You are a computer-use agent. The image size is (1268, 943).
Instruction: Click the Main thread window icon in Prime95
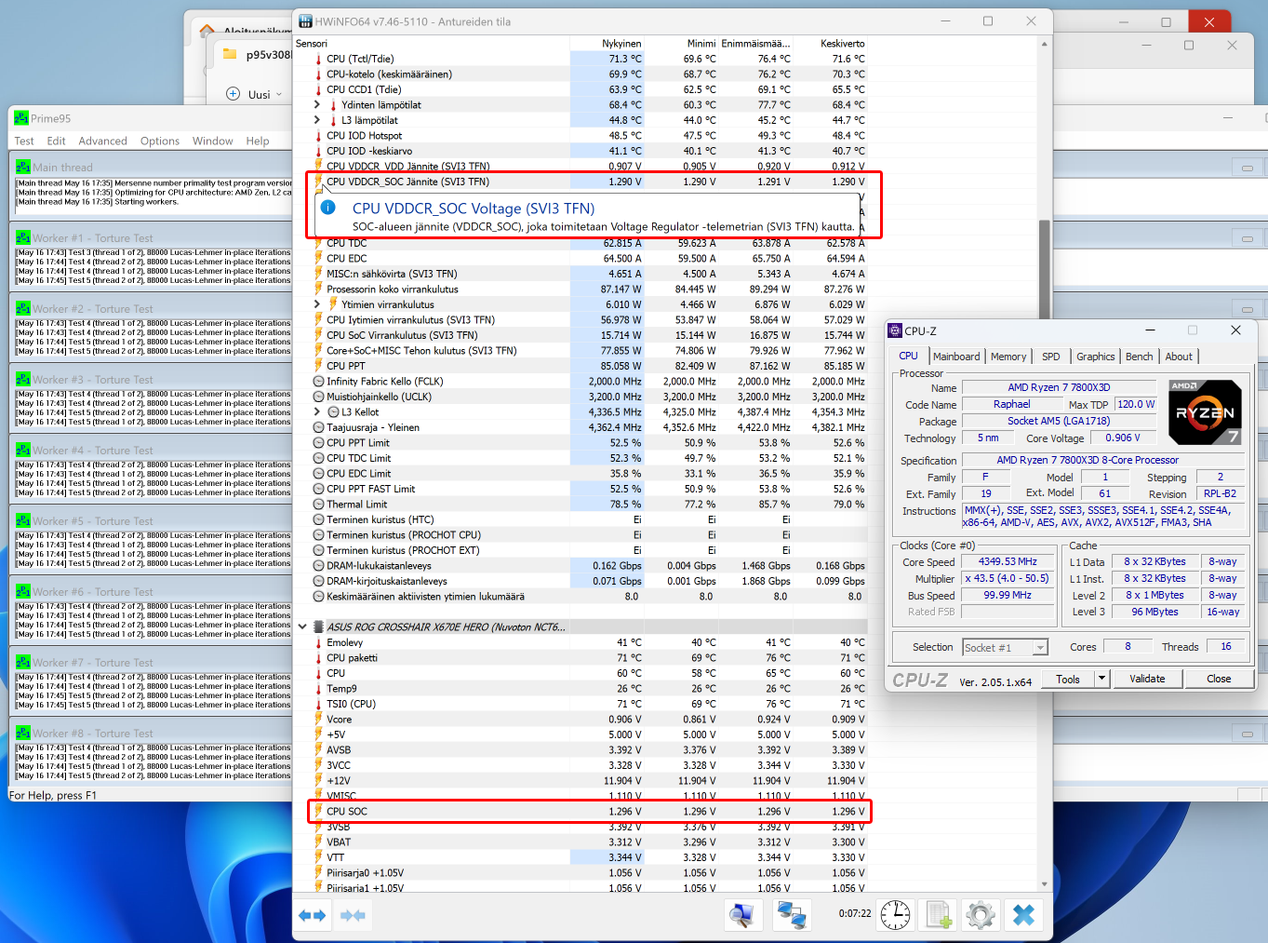23,167
